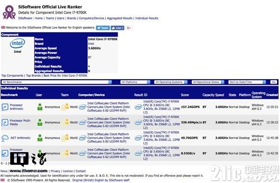Click the Go button in the filter bar

(273, 82)
